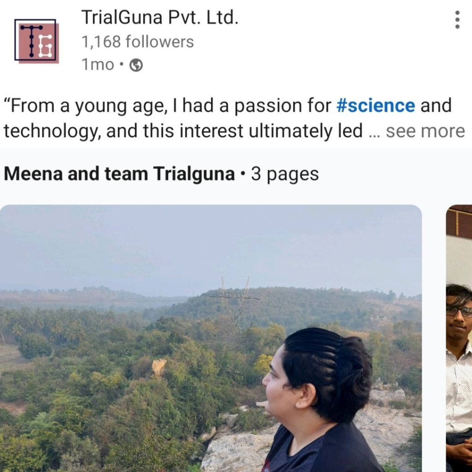Click the 1mo post timestamp

[x=98, y=65]
